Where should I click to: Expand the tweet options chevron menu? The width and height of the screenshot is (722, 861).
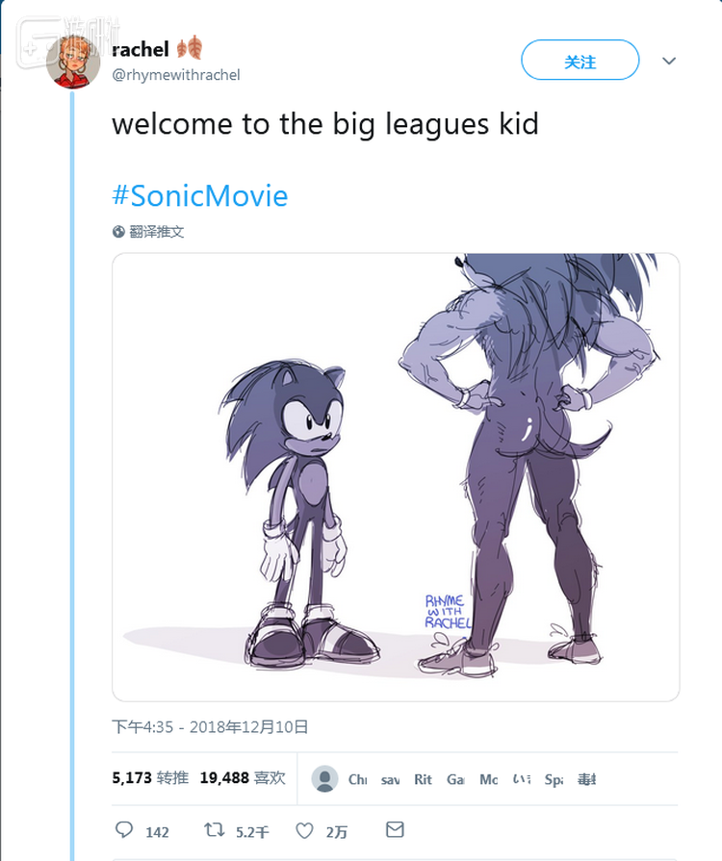(x=669, y=61)
